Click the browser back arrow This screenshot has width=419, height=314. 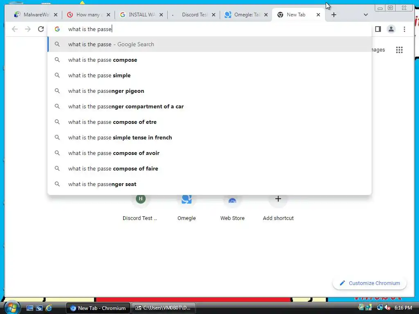tap(15, 29)
